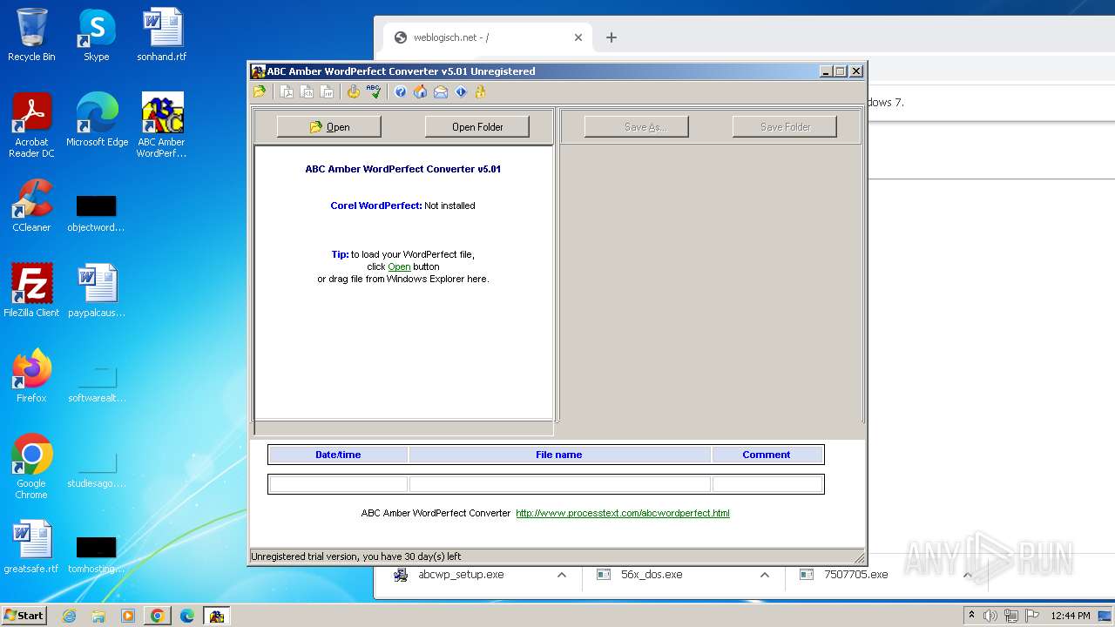Image resolution: width=1115 pixels, height=627 pixels.
Task: Click the green Open link in the tip
Action: pyautogui.click(x=399, y=266)
